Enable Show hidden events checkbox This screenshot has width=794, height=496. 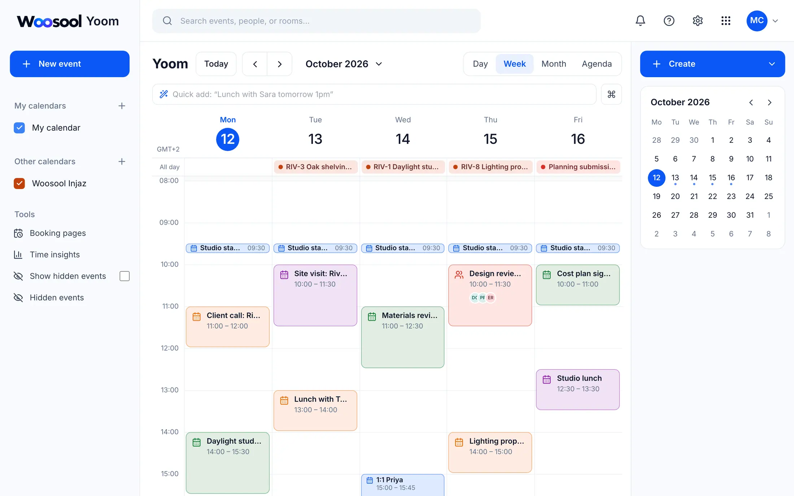click(125, 276)
